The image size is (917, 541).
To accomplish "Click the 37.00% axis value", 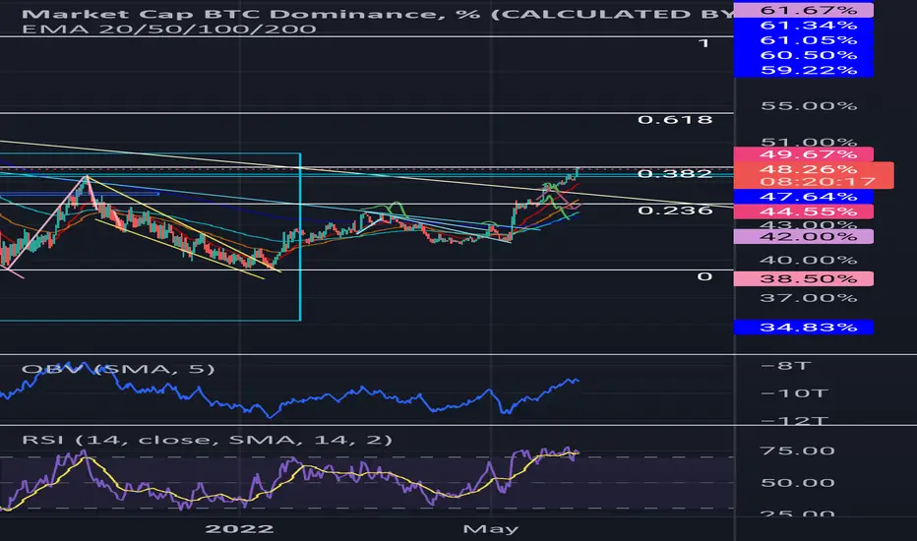I will point(808,298).
